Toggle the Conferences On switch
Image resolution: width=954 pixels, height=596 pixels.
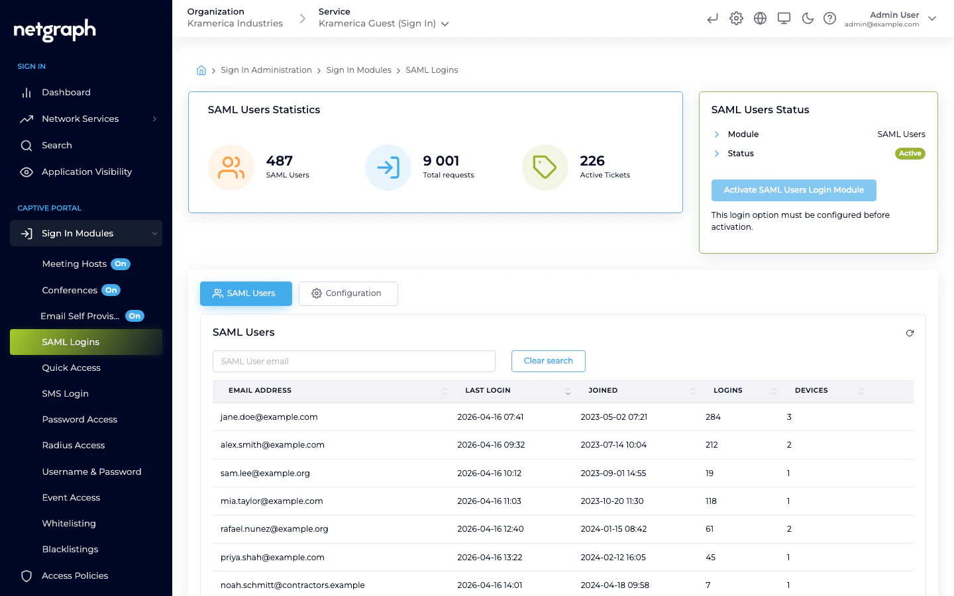[x=111, y=290]
